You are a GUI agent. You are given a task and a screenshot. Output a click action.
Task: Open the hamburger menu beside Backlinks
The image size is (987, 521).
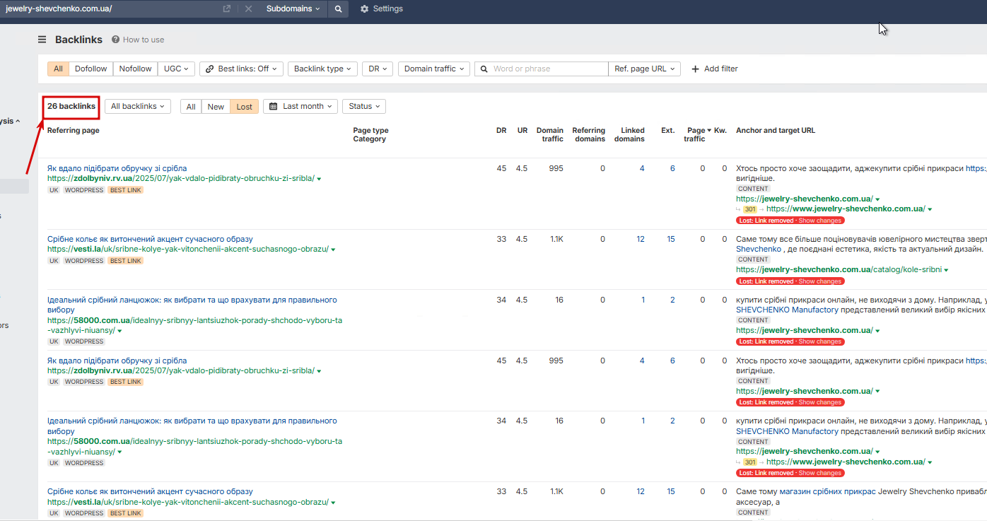pos(42,40)
